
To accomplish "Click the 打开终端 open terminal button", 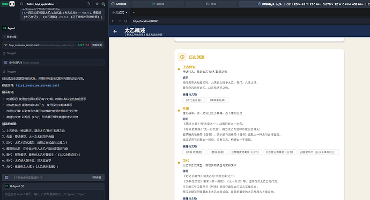I will pos(97,178).
